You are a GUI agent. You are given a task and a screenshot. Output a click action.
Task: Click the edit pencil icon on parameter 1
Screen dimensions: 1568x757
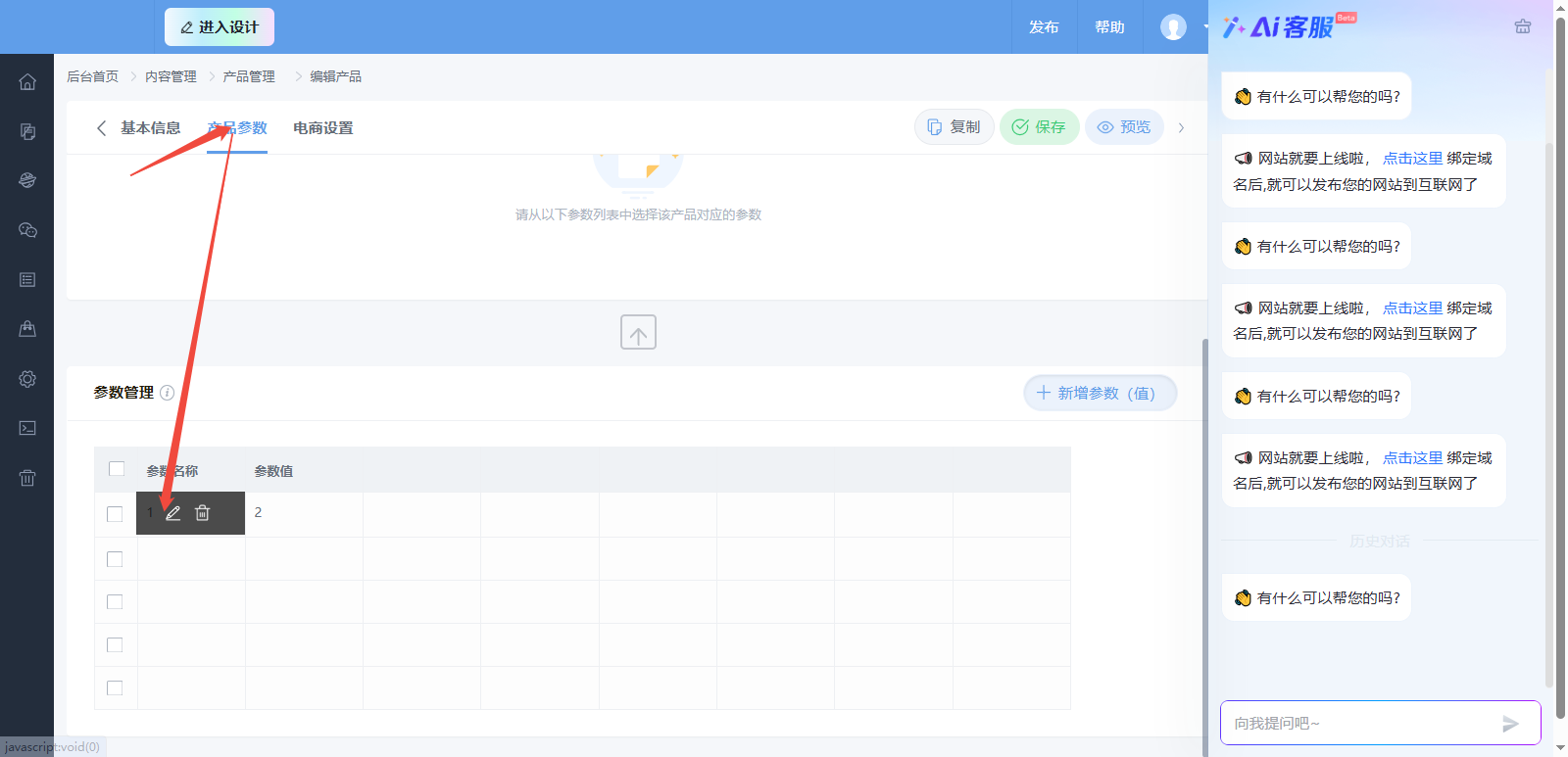coord(173,513)
